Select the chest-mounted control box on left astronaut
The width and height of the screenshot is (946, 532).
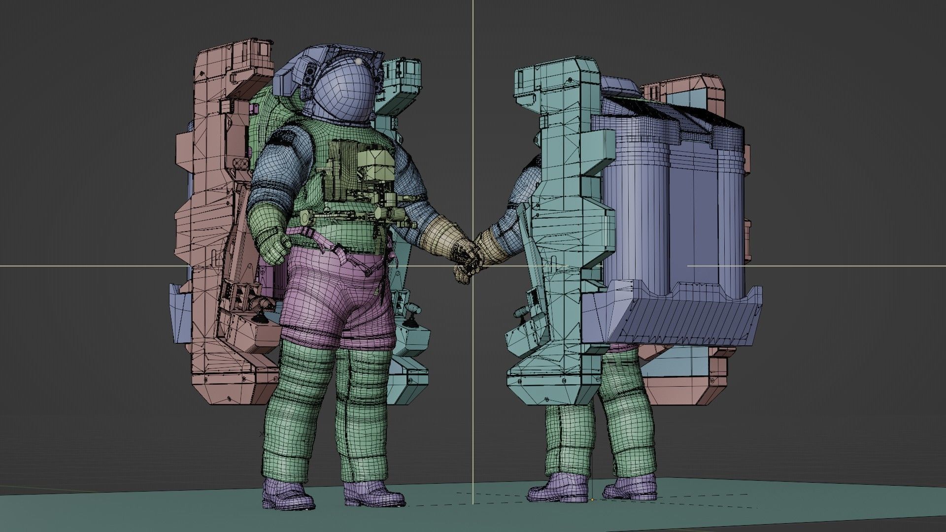[x=377, y=164]
